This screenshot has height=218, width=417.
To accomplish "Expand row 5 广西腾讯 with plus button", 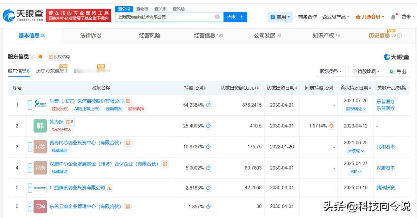I will 30,188.
